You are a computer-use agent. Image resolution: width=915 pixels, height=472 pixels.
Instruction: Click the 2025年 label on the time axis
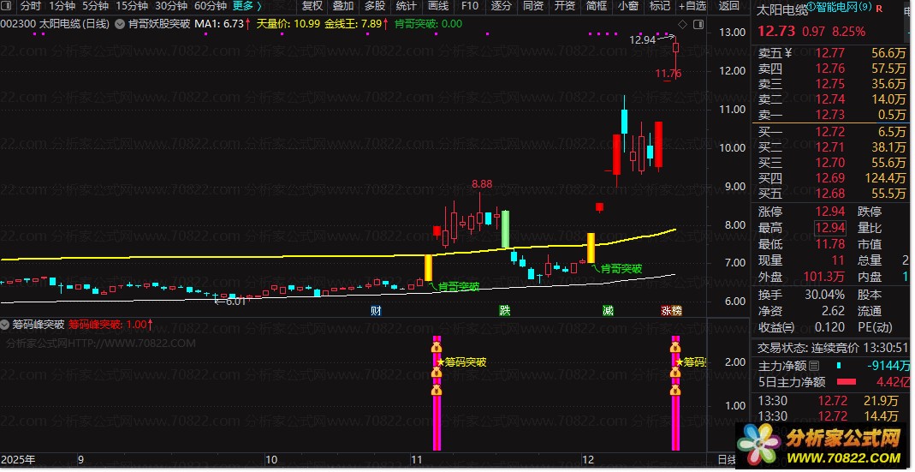click(x=18, y=460)
